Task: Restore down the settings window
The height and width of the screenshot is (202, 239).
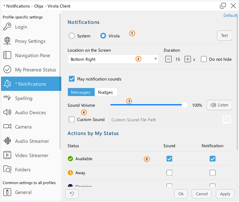Action: click(223, 6)
